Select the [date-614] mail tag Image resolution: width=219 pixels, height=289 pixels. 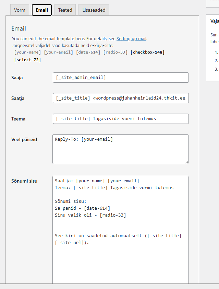[88, 52]
